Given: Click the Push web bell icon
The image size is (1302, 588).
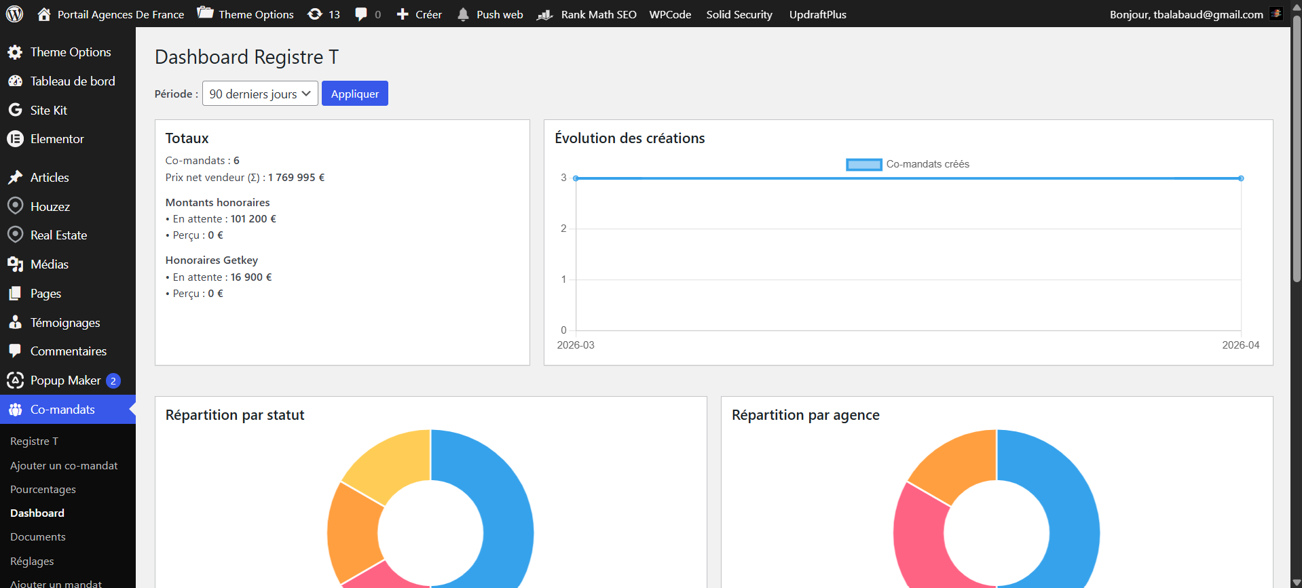Looking at the screenshot, I should 463,14.
